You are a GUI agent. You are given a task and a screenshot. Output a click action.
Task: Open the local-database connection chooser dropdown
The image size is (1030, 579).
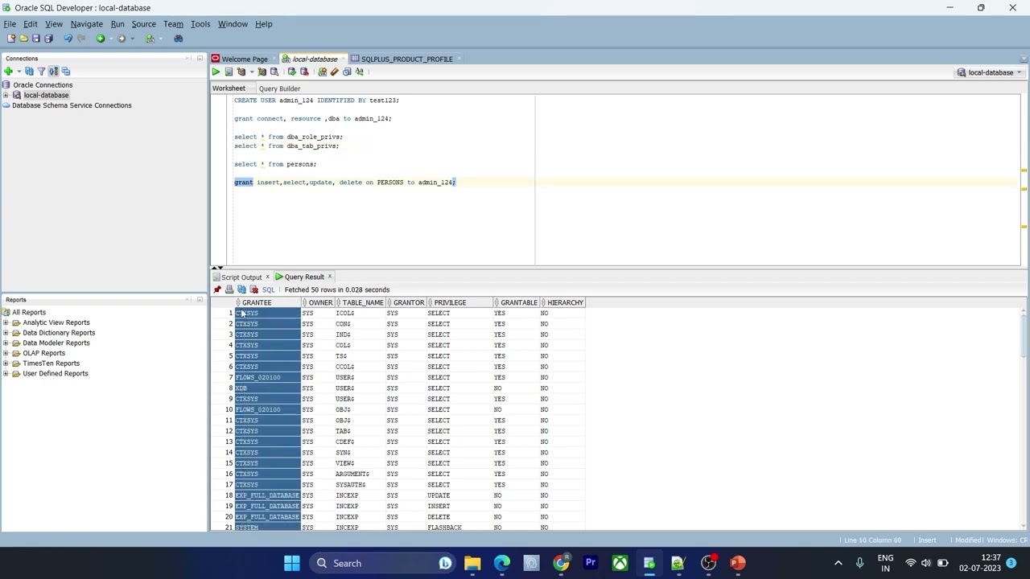click(1020, 72)
